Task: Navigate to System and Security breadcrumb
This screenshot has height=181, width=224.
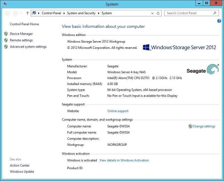Action: [81, 13]
